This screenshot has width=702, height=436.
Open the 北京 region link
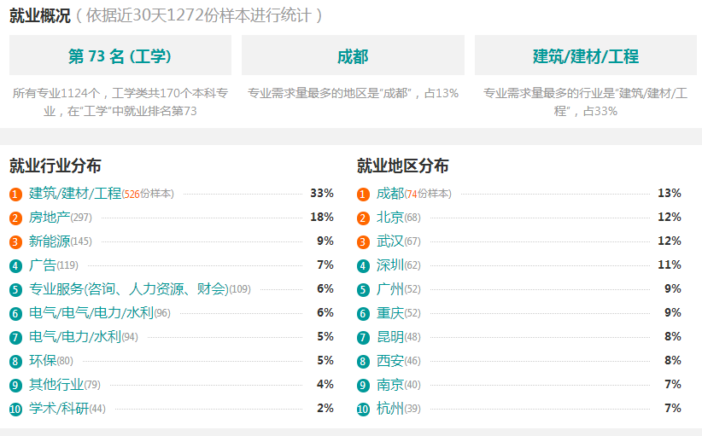pos(390,218)
